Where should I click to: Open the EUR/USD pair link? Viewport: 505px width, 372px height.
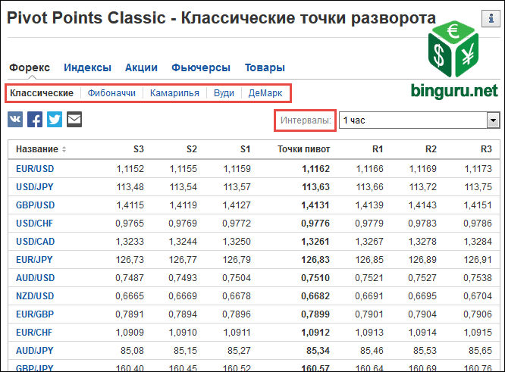35,169
